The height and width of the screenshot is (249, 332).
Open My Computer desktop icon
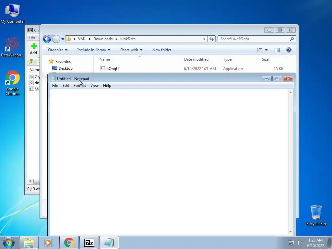[13, 13]
